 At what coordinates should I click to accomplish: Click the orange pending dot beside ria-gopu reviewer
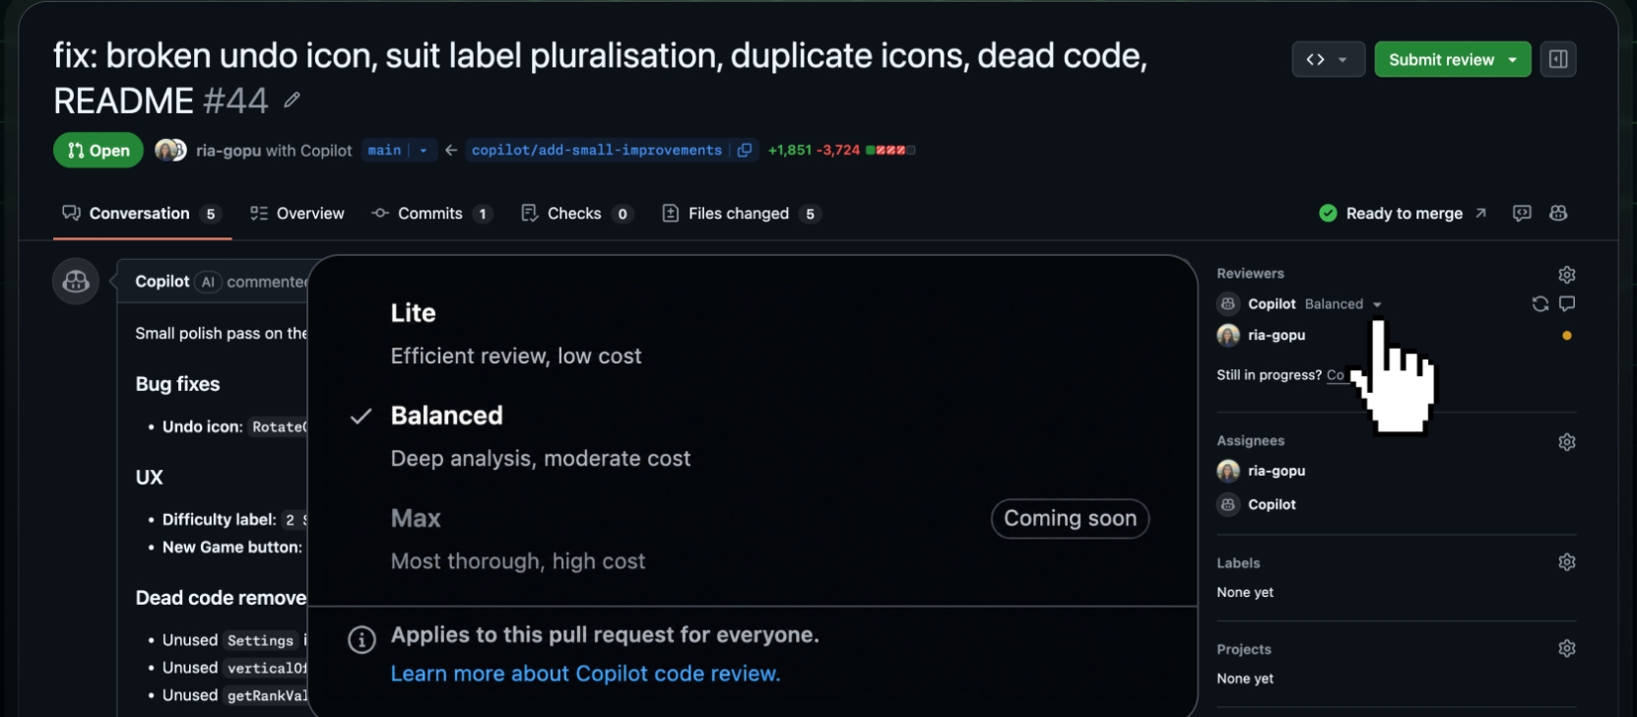coord(1566,336)
